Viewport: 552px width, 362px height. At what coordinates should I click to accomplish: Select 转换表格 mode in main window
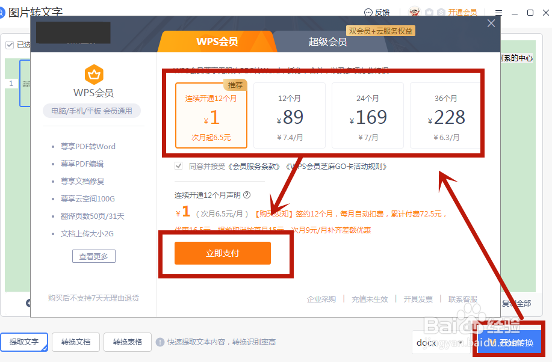tap(128, 342)
